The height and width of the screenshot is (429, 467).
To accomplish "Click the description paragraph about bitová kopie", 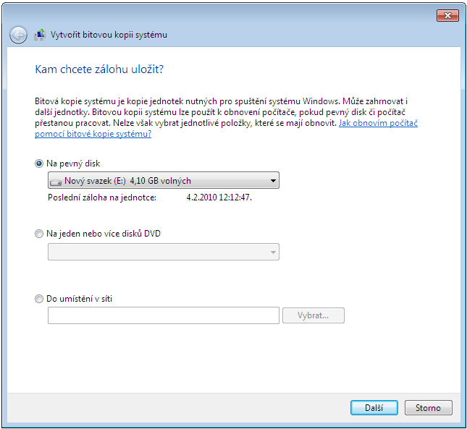I will click(x=217, y=113).
